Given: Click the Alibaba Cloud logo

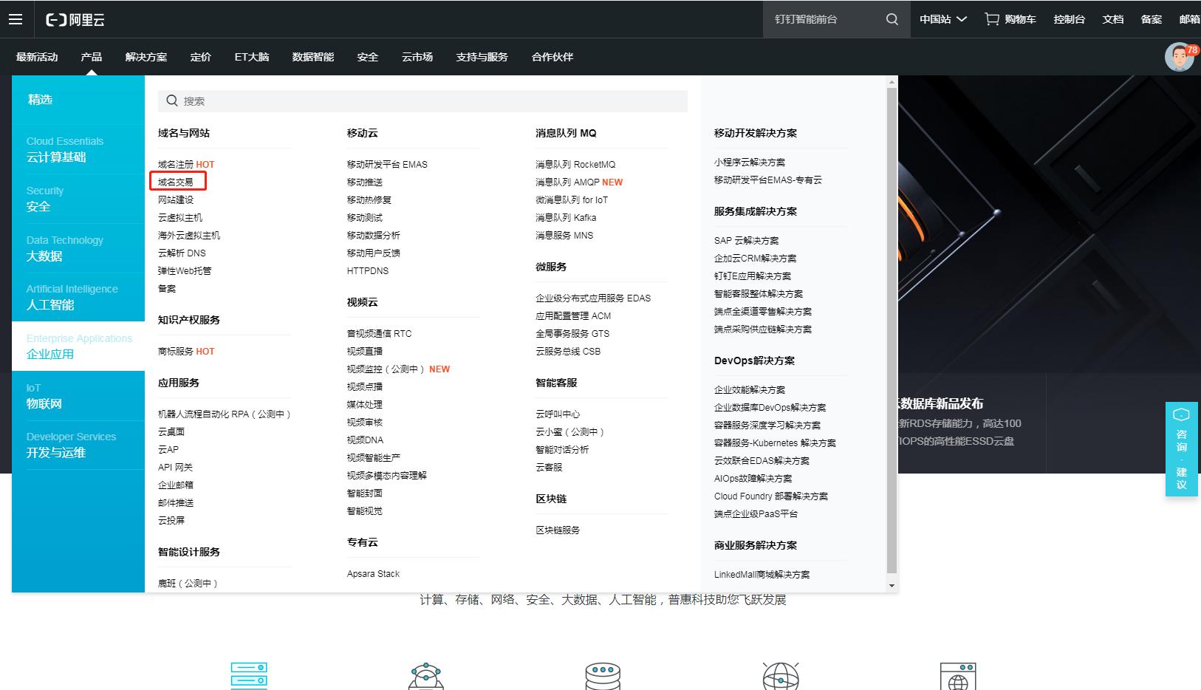Looking at the screenshot, I should (x=73, y=19).
